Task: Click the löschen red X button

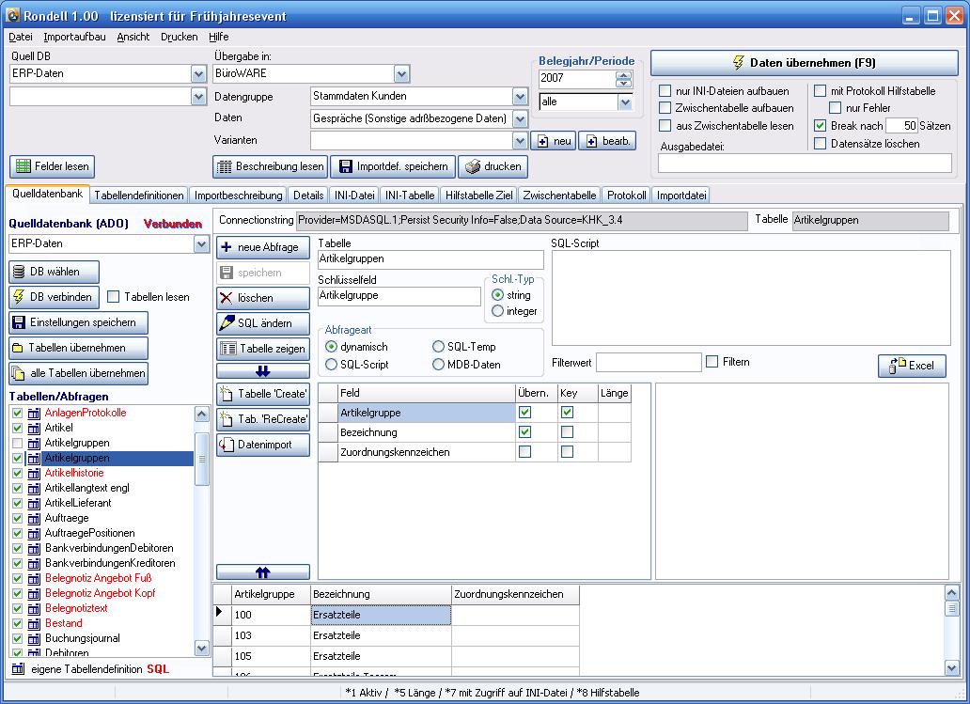Action: 263,298
